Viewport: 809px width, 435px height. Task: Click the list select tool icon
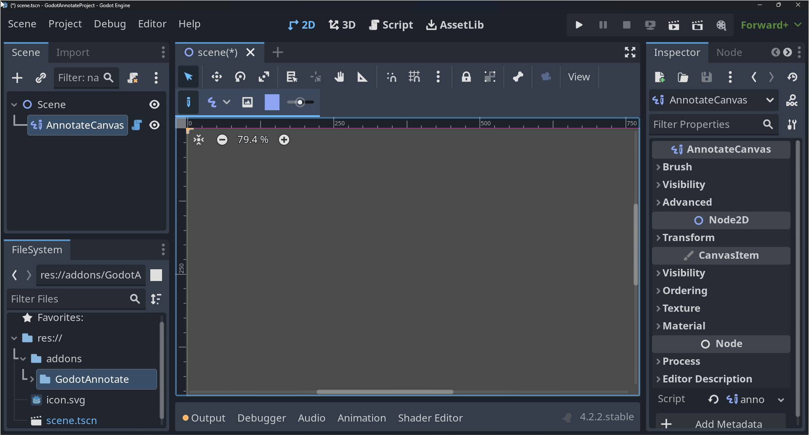pyautogui.click(x=292, y=77)
